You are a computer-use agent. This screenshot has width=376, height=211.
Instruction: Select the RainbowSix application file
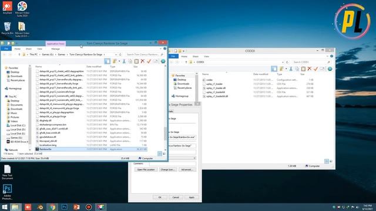click(91, 149)
